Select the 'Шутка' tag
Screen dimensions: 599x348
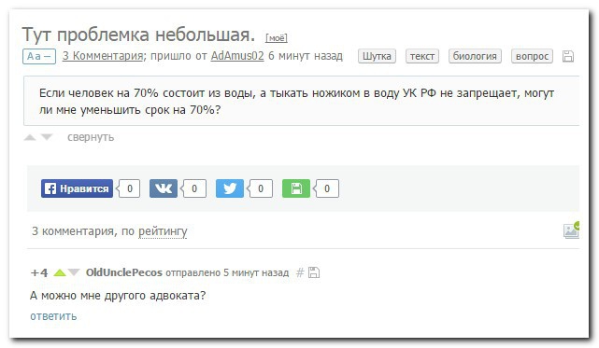click(377, 56)
